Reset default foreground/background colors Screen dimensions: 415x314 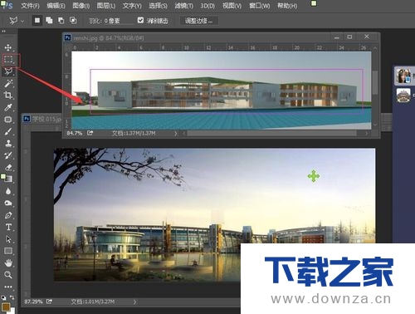click(3, 297)
